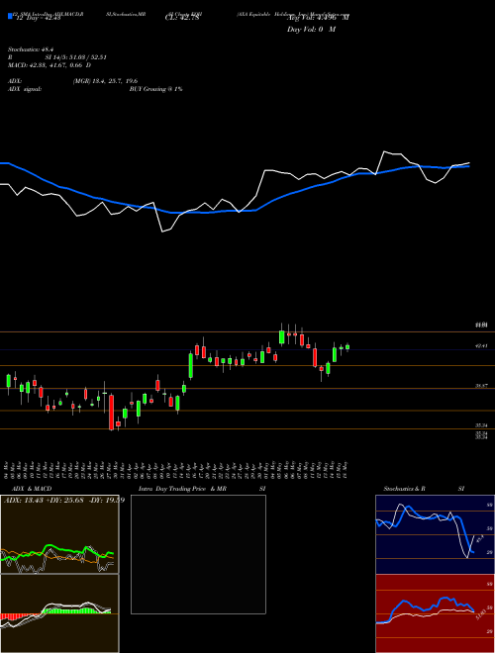Image resolution: width=495 pixels, height=653 pixels.
Task: Click the '38.87' price axis label
Action: (x=481, y=386)
